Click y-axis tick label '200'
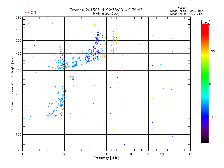The height and width of the screenshot is (168, 224). [19, 94]
